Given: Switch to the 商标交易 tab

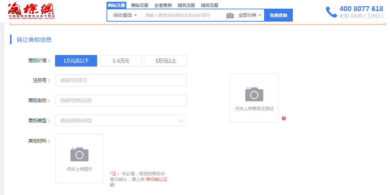Looking at the screenshot, I should [x=140, y=5].
